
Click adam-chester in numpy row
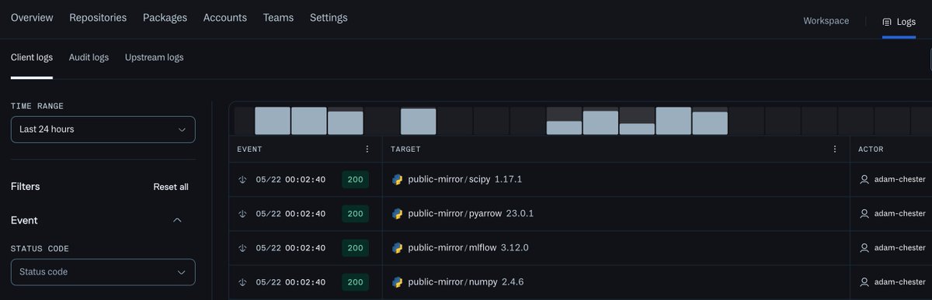point(900,282)
